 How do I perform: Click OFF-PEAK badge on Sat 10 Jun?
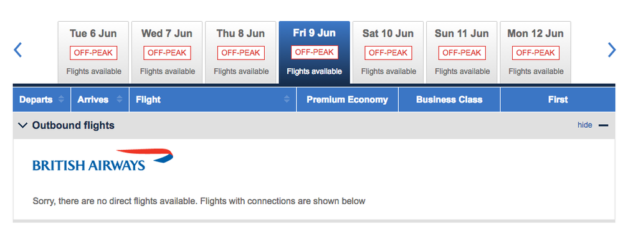(388, 53)
